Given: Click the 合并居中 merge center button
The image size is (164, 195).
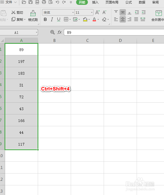Looking at the screenshot, I should coord(158,16).
